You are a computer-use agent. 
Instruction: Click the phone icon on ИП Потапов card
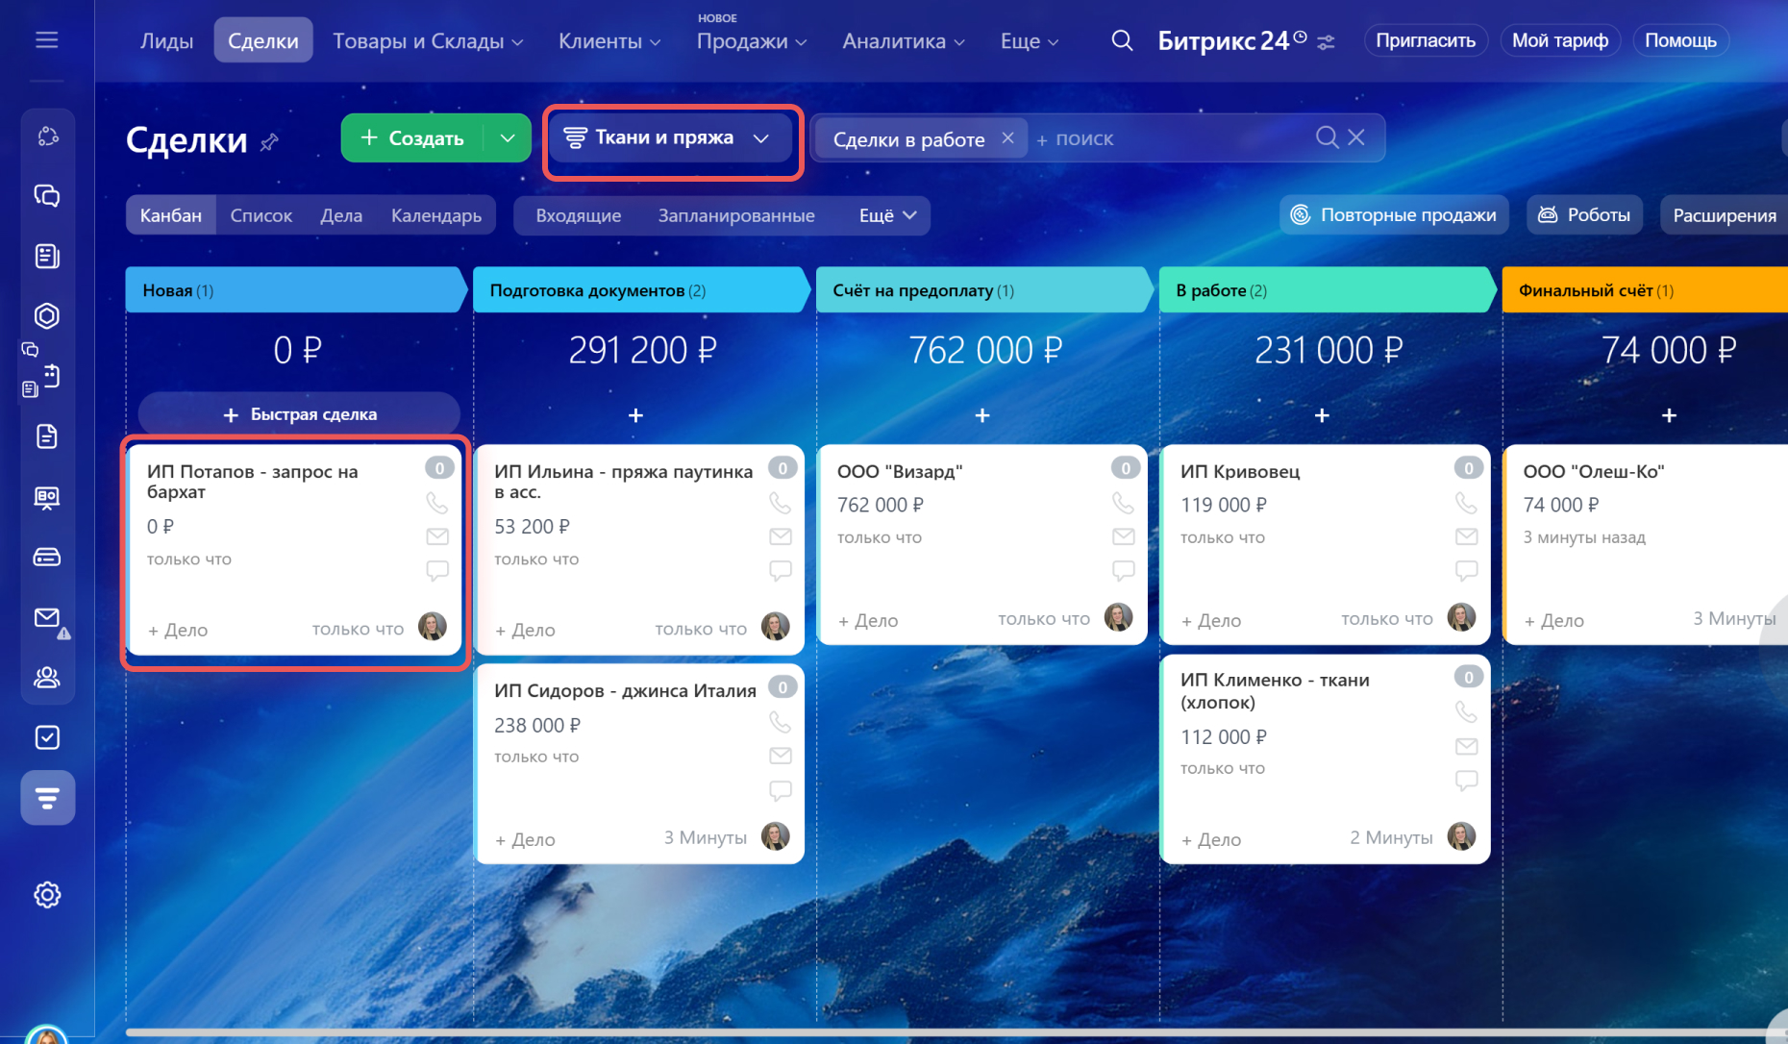[x=436, y=503]
